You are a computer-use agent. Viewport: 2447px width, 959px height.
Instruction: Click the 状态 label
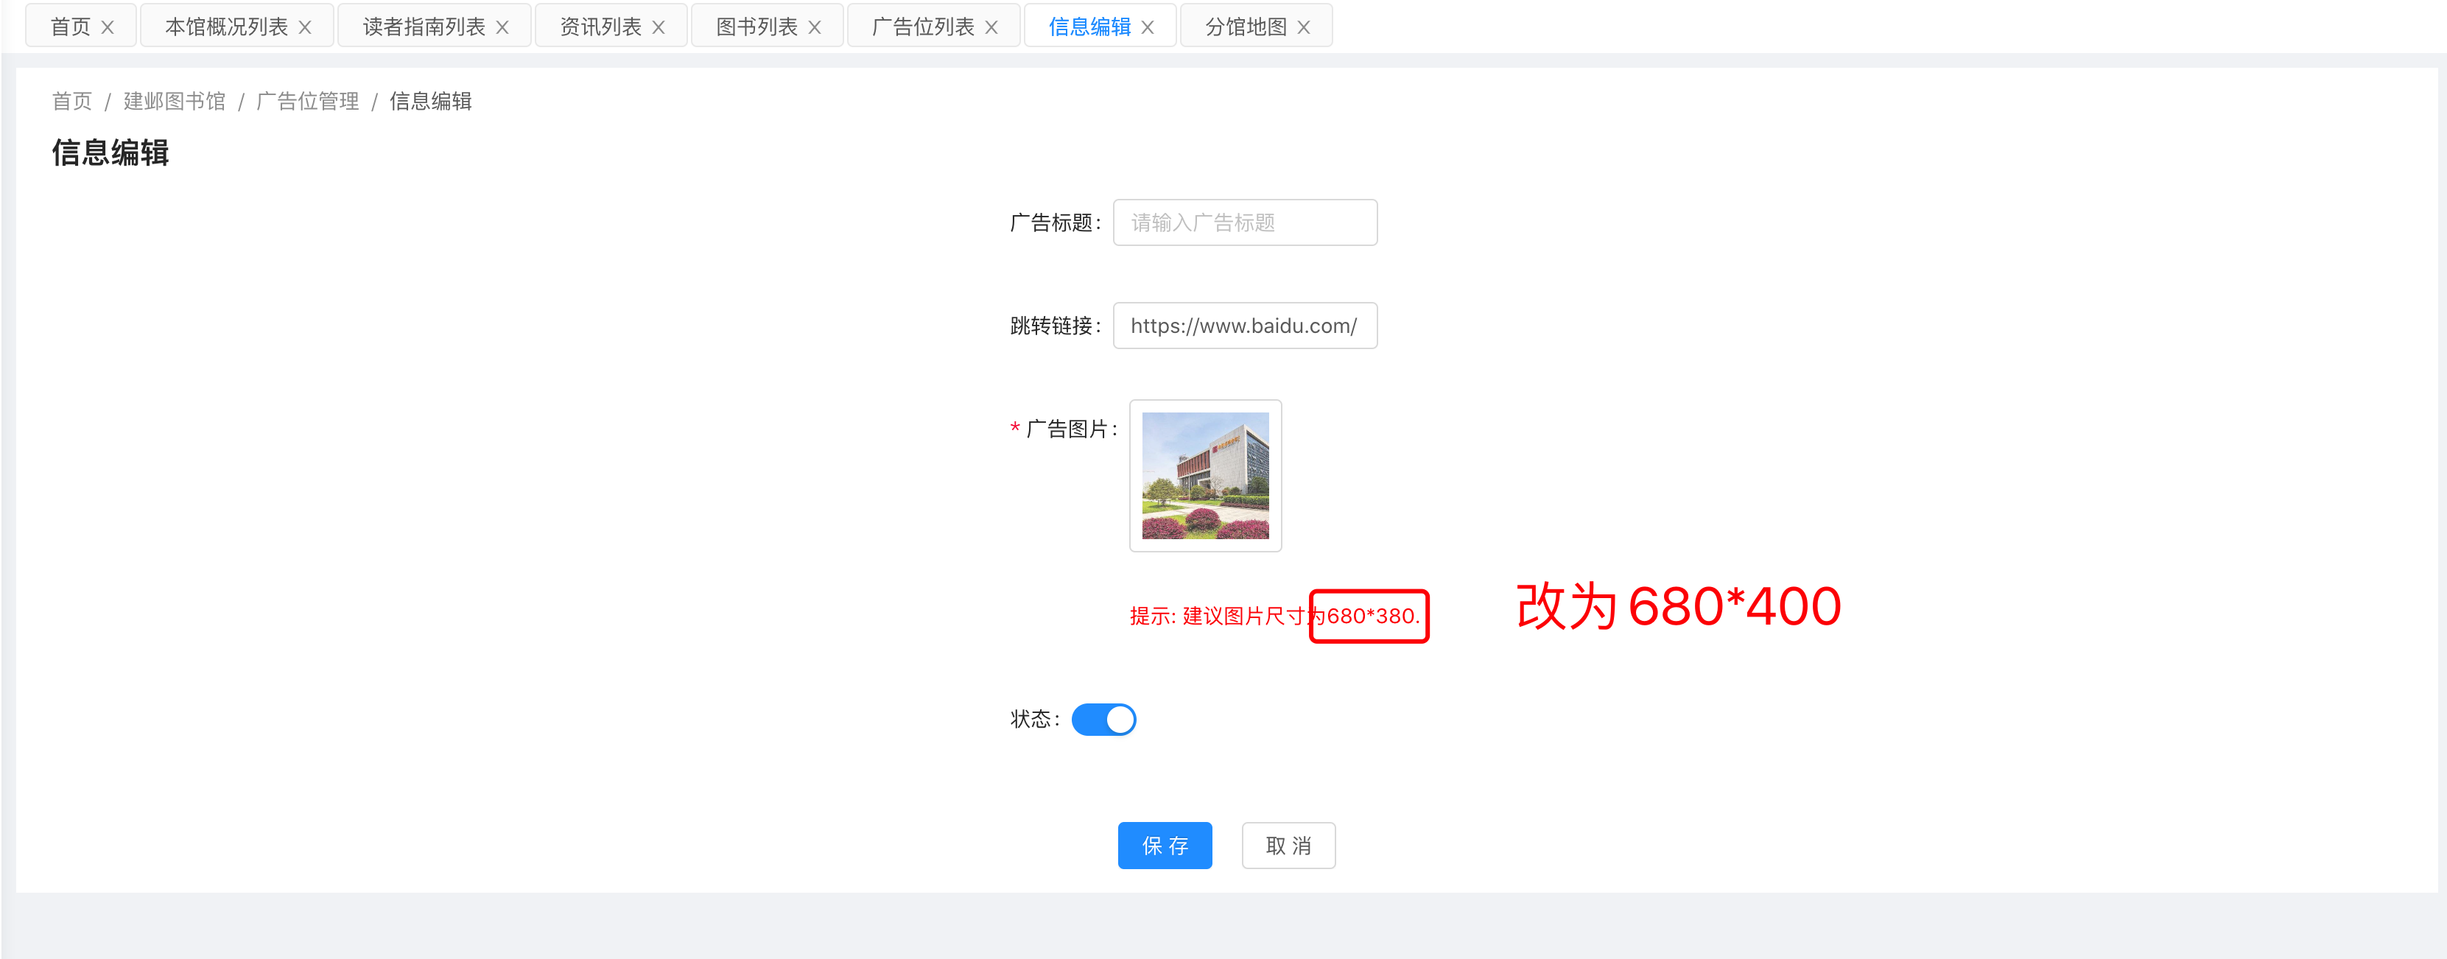[1034, 720]
